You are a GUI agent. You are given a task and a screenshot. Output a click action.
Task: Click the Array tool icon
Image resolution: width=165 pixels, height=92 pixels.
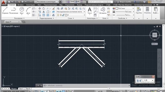(x=48, y=15)
